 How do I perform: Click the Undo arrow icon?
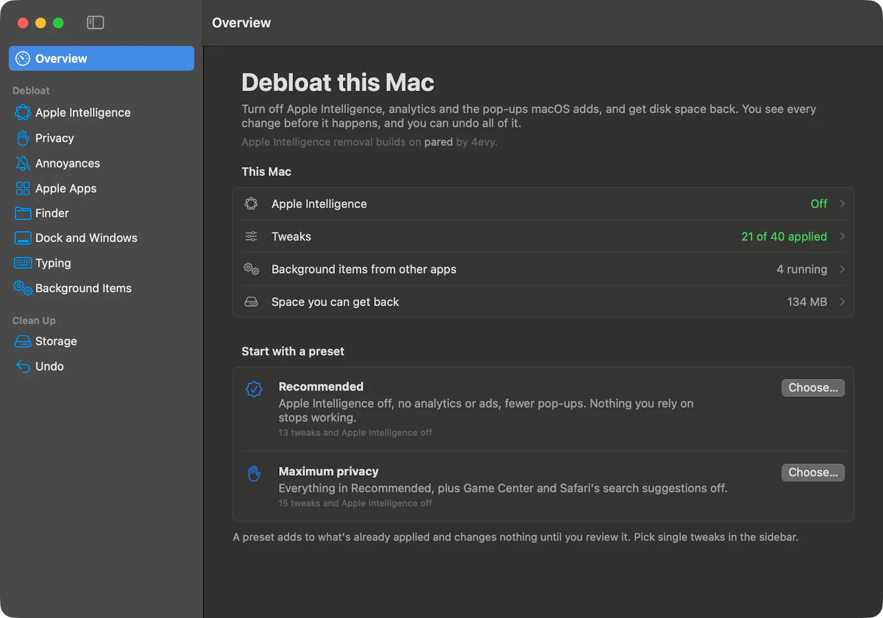click(23, 366)
